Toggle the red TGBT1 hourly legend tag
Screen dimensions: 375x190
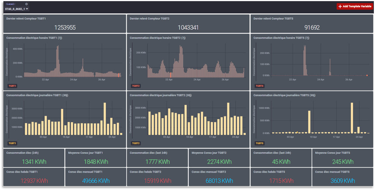12,86
